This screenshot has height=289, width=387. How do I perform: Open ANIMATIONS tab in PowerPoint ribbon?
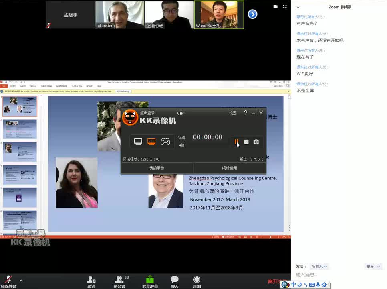pyautogui.click(x=62, y=86)
